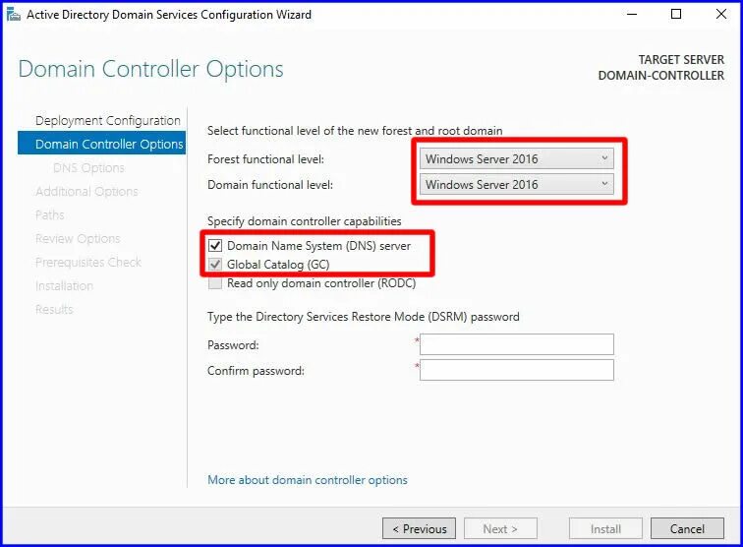
Task: Select Review Options in the sidebar
Action: (x=78, y=239)
